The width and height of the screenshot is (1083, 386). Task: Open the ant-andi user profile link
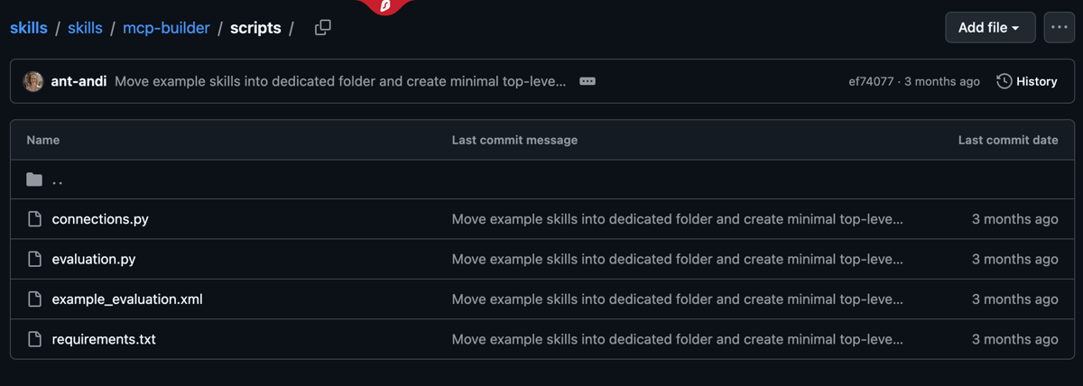79,81
